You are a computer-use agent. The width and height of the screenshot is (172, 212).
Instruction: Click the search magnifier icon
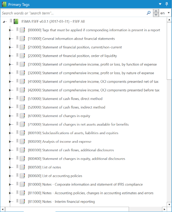(149, 13)
